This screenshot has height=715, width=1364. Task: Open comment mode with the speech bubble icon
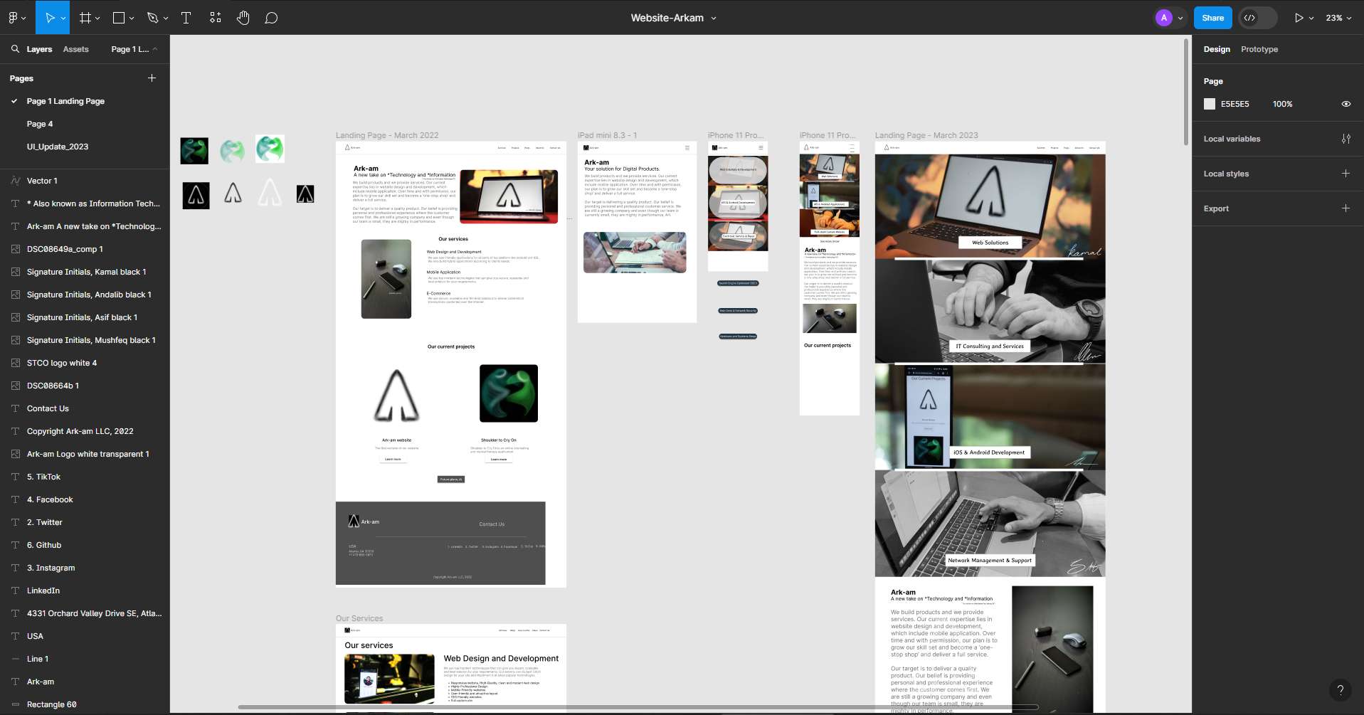[271, 17]
